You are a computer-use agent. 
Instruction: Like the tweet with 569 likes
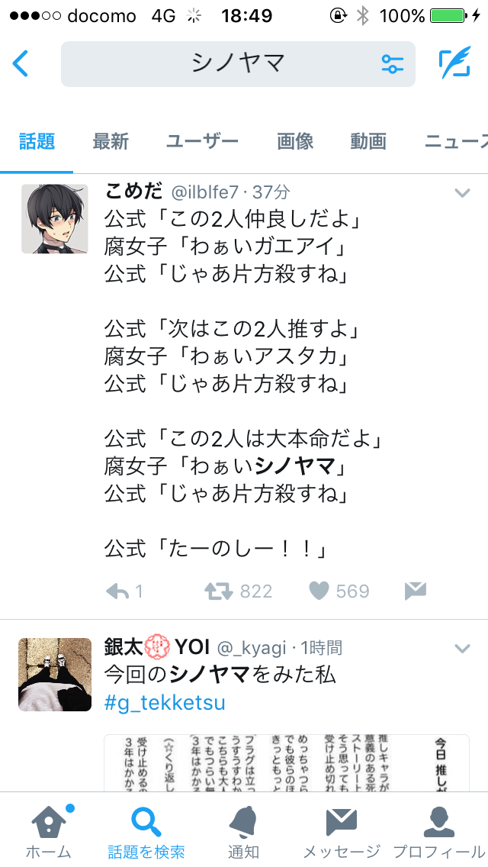coord(319,591)
